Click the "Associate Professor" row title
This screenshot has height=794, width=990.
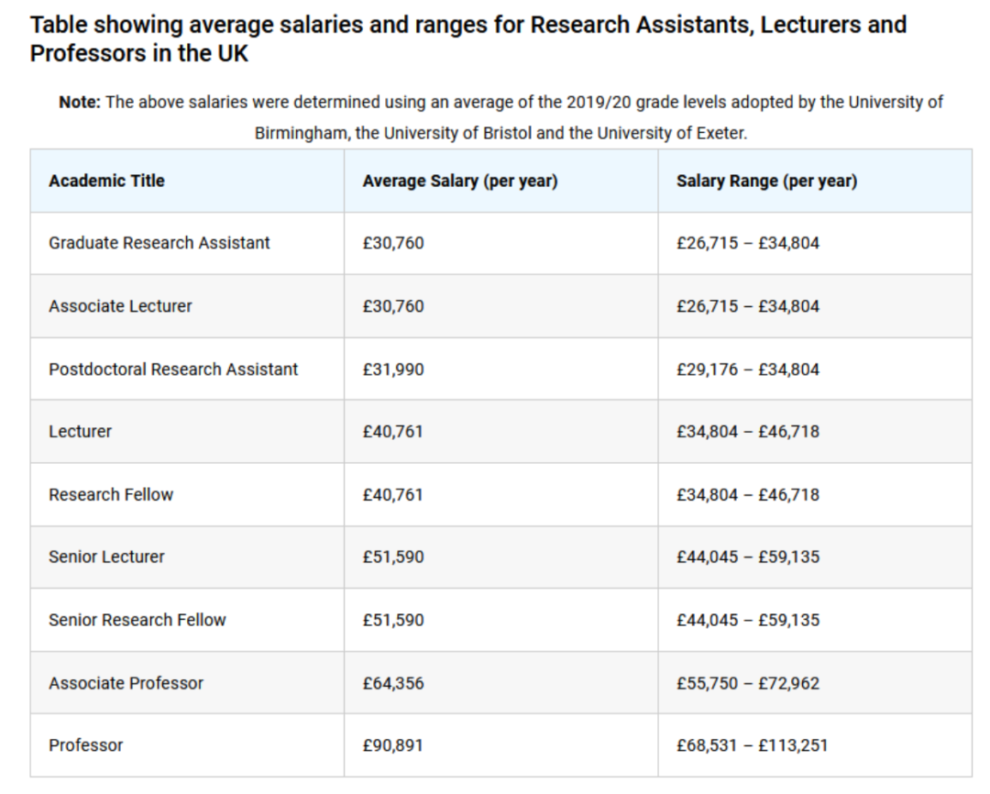tap(126, 683)
